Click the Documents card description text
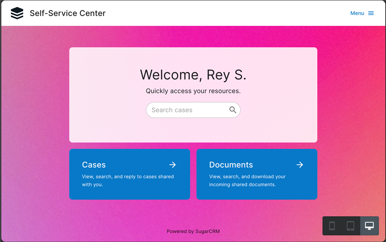 tap(247, 180)
